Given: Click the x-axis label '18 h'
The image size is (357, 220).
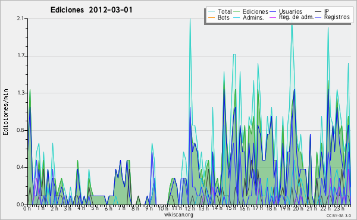Looking at the screenshot, I should tap(271, 208).
